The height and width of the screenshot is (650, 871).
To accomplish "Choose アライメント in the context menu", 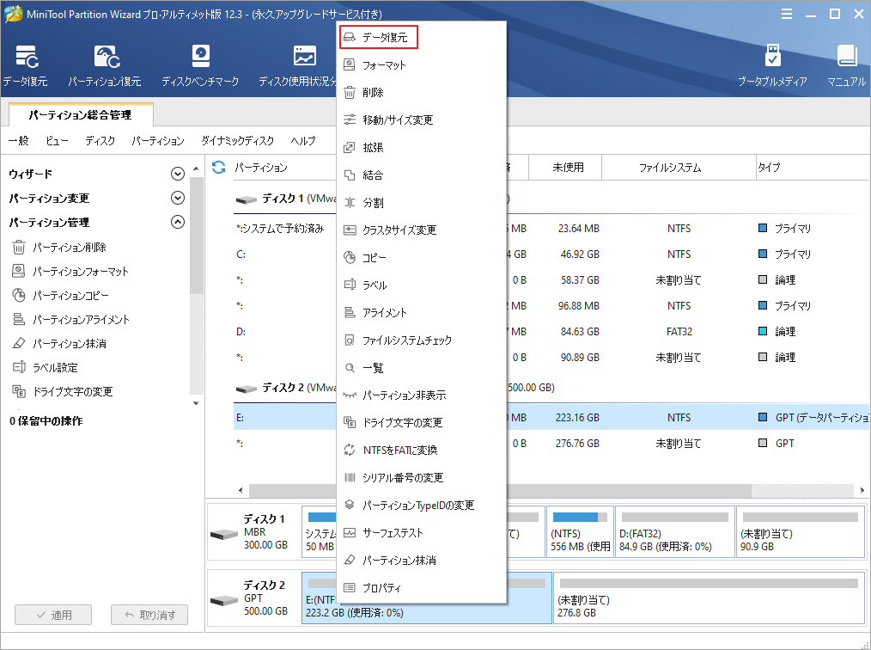I will click(422, 312).
